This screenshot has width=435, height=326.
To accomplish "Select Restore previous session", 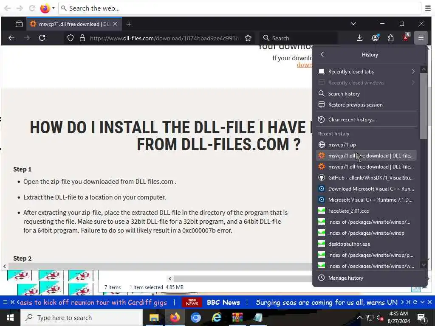I will (x=366, y=105).
